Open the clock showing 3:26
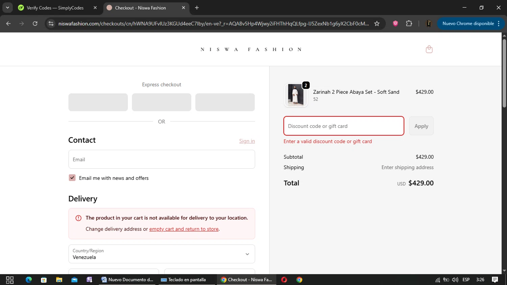Image resolution: width=507 pixels, height=285 pixels. [x=480, y=280]
